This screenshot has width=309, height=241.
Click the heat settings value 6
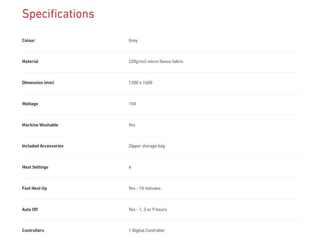(x=130, y=167)
